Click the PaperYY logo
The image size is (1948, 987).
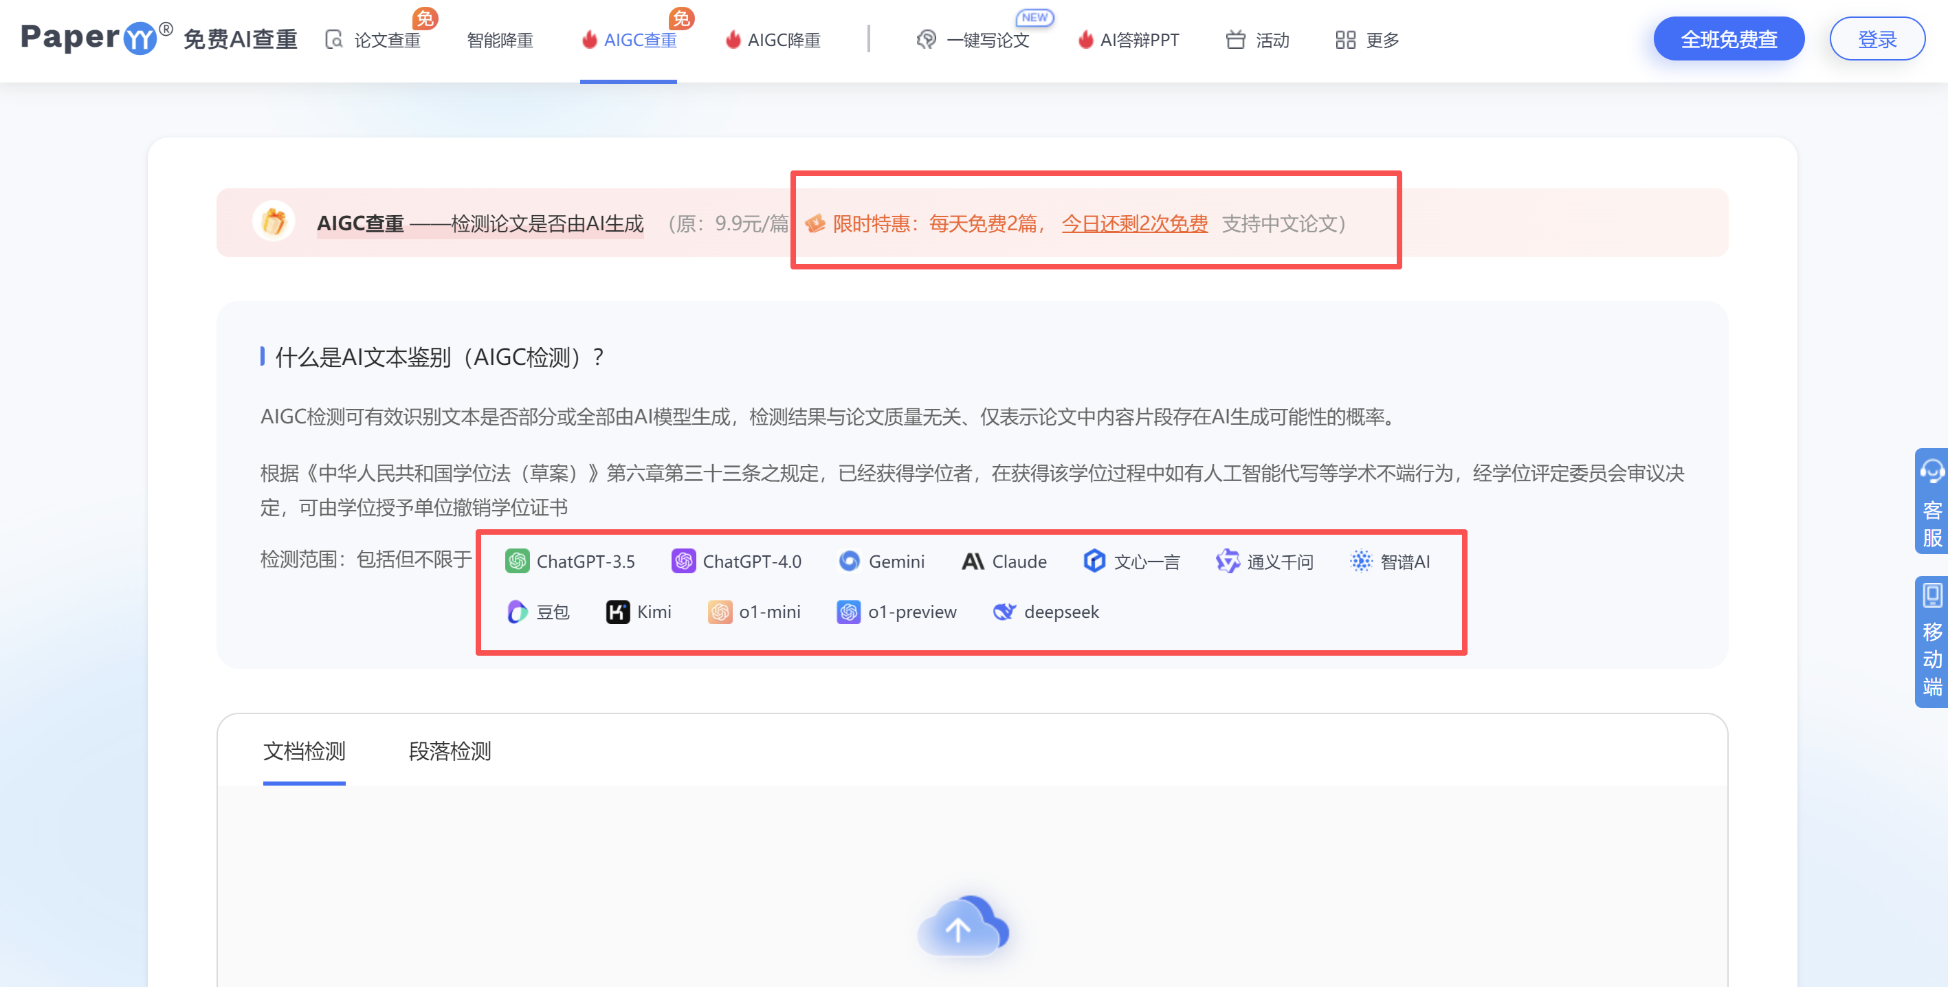click(x=97, y=38)
